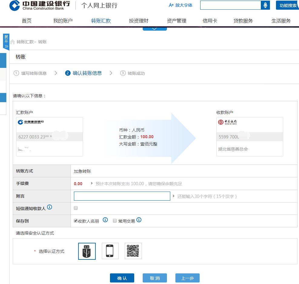Uncheck the 收款人名册 save option
Image resolution: width=299 pixels, height=284 pixels.
(x=75, y=220)
